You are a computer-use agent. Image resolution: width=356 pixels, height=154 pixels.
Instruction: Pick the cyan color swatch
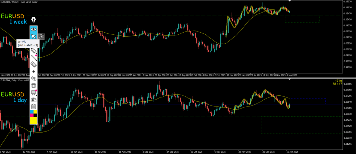[32, 112]
